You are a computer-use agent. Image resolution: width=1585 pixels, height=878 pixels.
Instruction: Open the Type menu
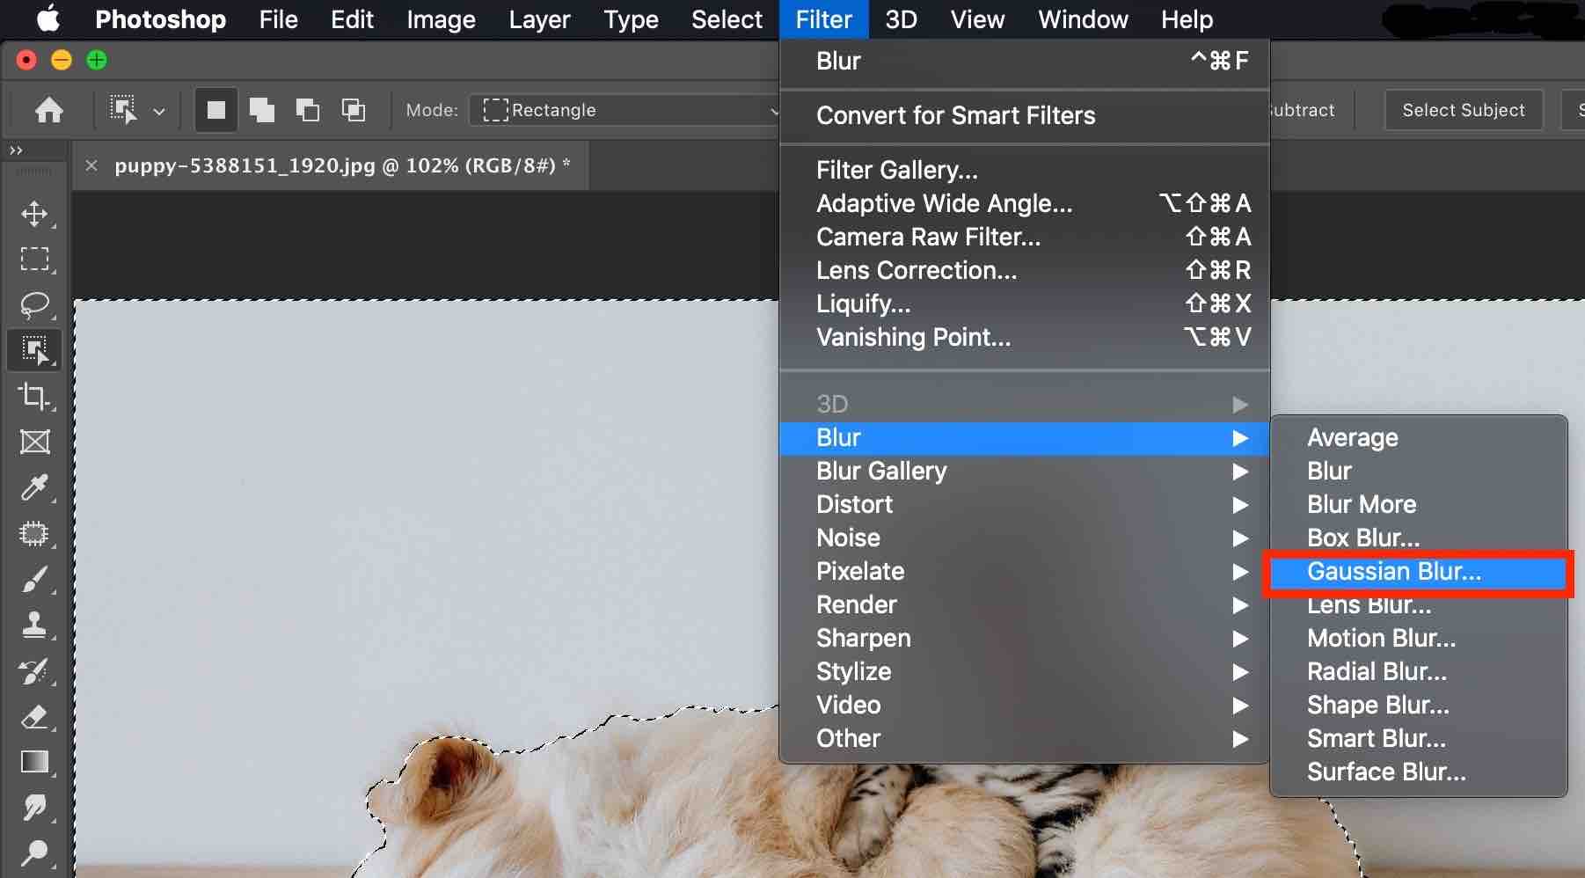click(631, 19)
